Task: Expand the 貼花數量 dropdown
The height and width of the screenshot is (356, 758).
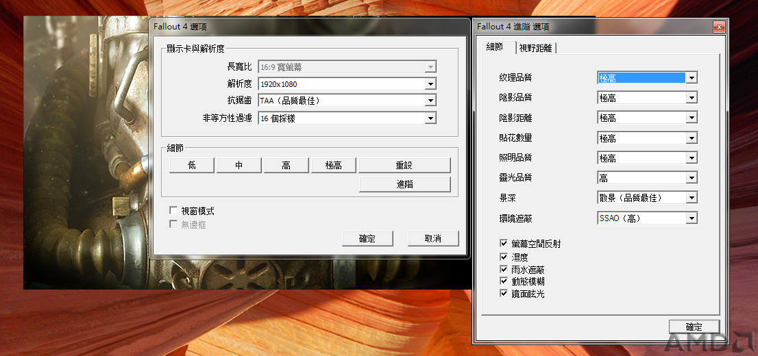Action: click(647, 138)
